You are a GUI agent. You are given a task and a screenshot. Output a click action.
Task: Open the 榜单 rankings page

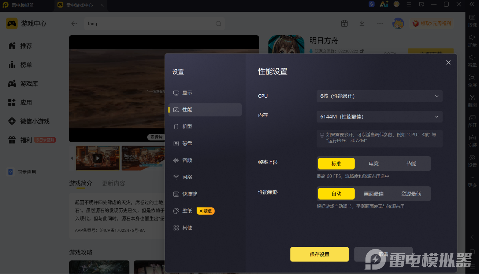20,65
